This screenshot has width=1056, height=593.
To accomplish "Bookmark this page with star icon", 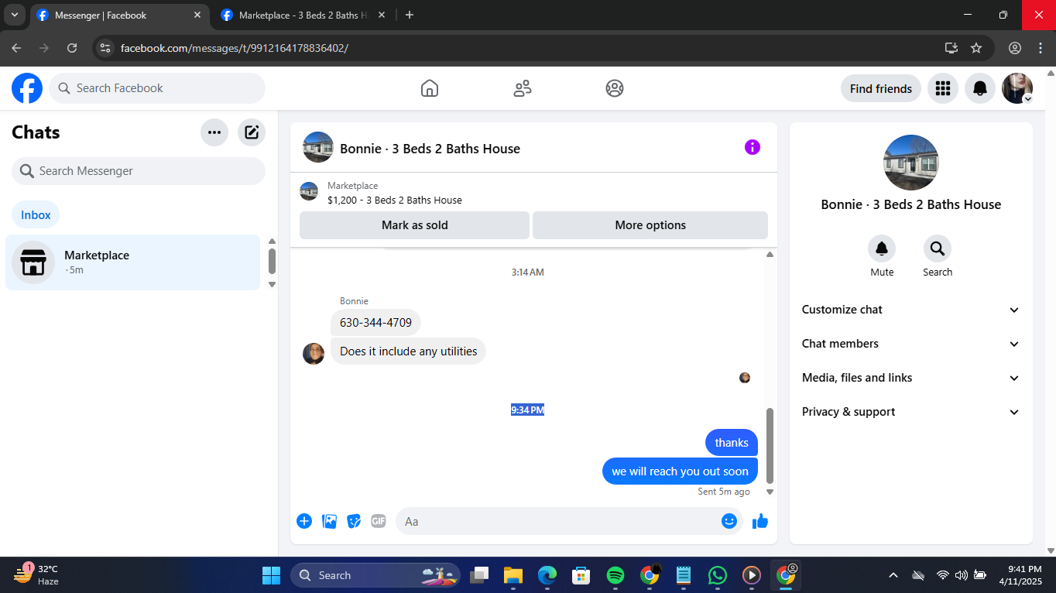I will point(976,48).
